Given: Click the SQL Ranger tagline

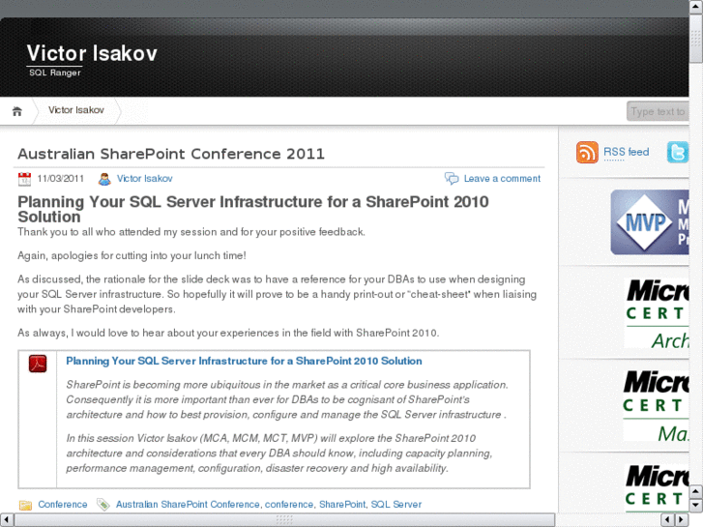Looking at the screenshot, I should coord(55,73).
